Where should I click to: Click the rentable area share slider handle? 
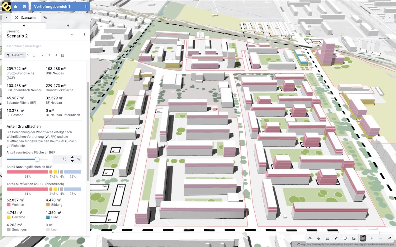(37, 159)
